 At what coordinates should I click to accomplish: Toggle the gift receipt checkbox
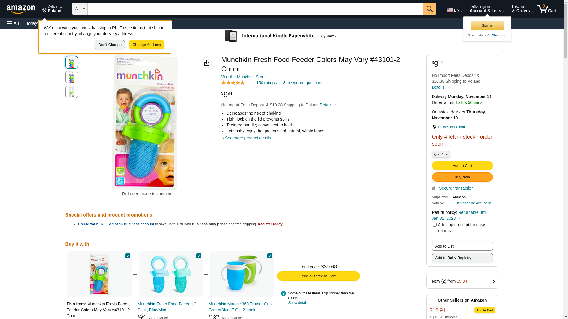pos(435,225)
